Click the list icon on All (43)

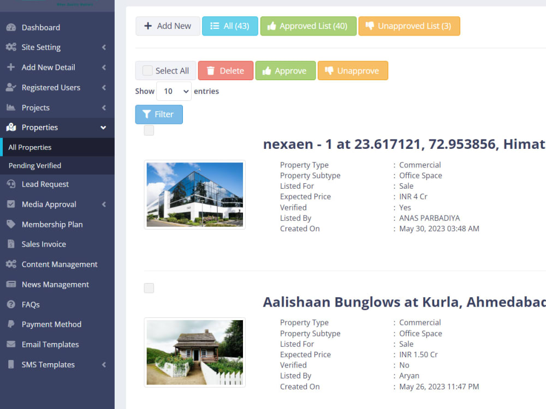(215, 26)
